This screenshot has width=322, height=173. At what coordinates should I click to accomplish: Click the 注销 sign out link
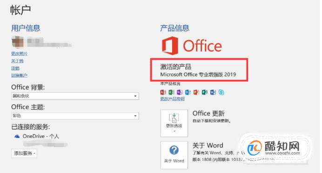(15, 68)
